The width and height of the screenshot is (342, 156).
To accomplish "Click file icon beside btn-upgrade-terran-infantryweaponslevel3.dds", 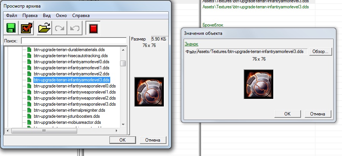I will pos(29,104).
